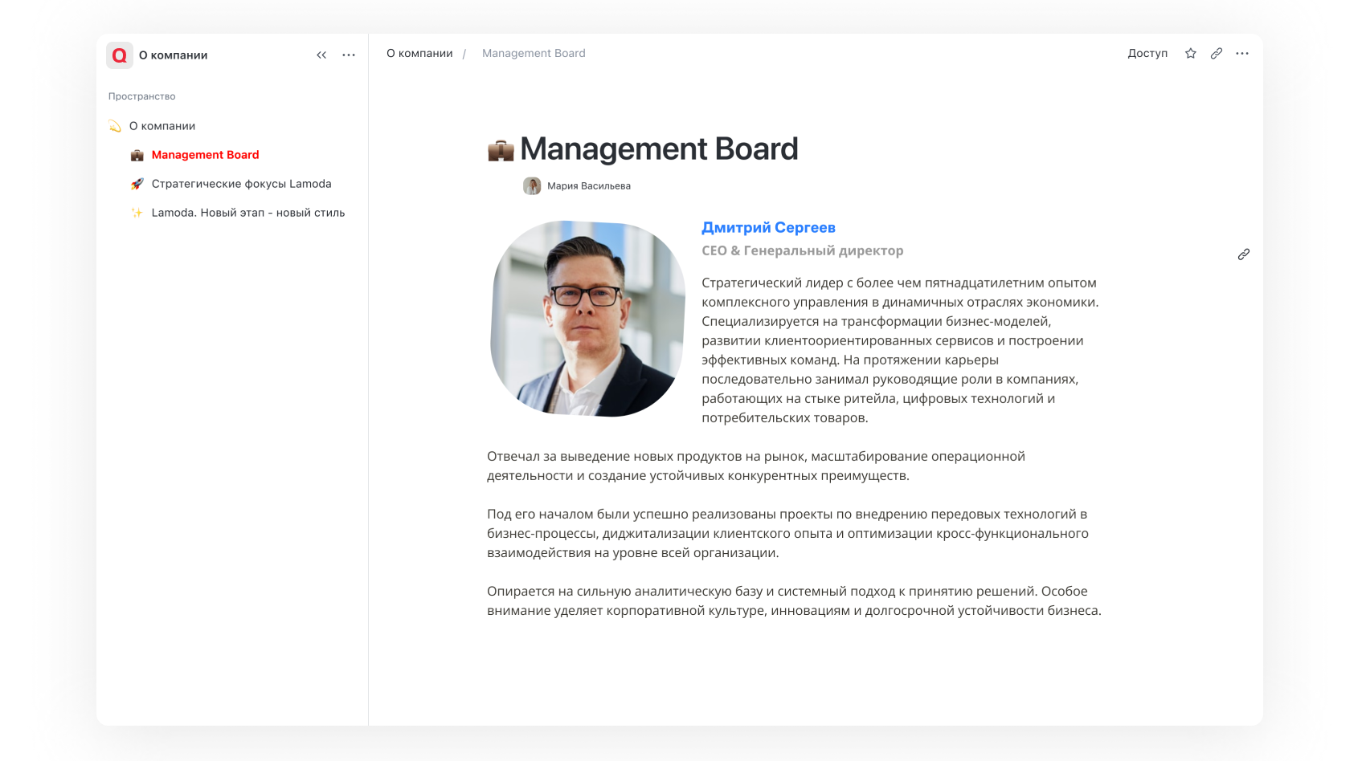This screenshot has width=1366, height=761.
Task: Star this page as favorite
Action: pos(1191,53)
